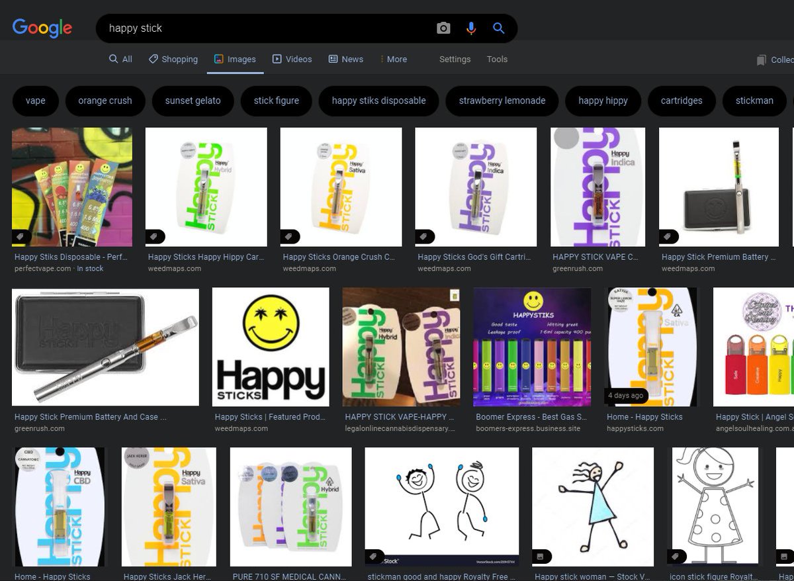Click product tag icon on Premium Battery image
The image size is (794, 581).
coord(668,236)
